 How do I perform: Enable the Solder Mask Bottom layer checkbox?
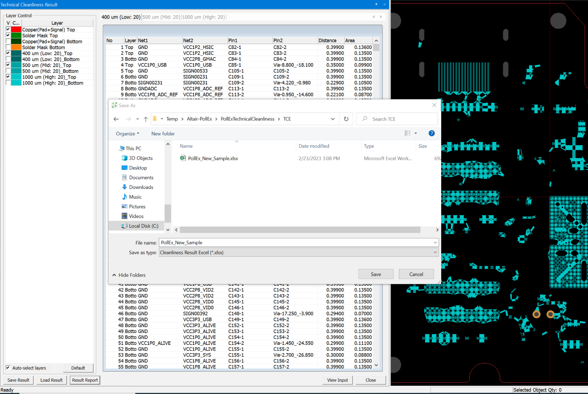point(8,47)
